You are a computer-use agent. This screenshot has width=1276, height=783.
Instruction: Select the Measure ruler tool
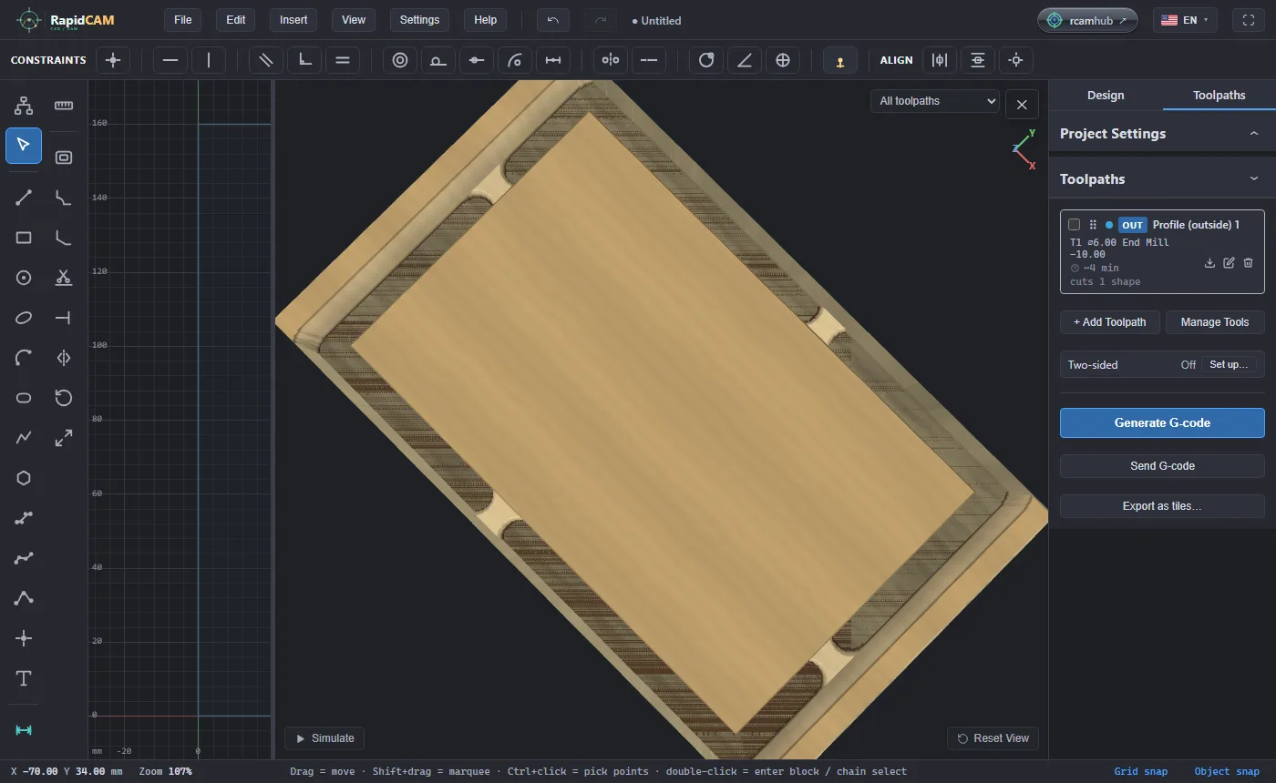click(x=64, y=106)
